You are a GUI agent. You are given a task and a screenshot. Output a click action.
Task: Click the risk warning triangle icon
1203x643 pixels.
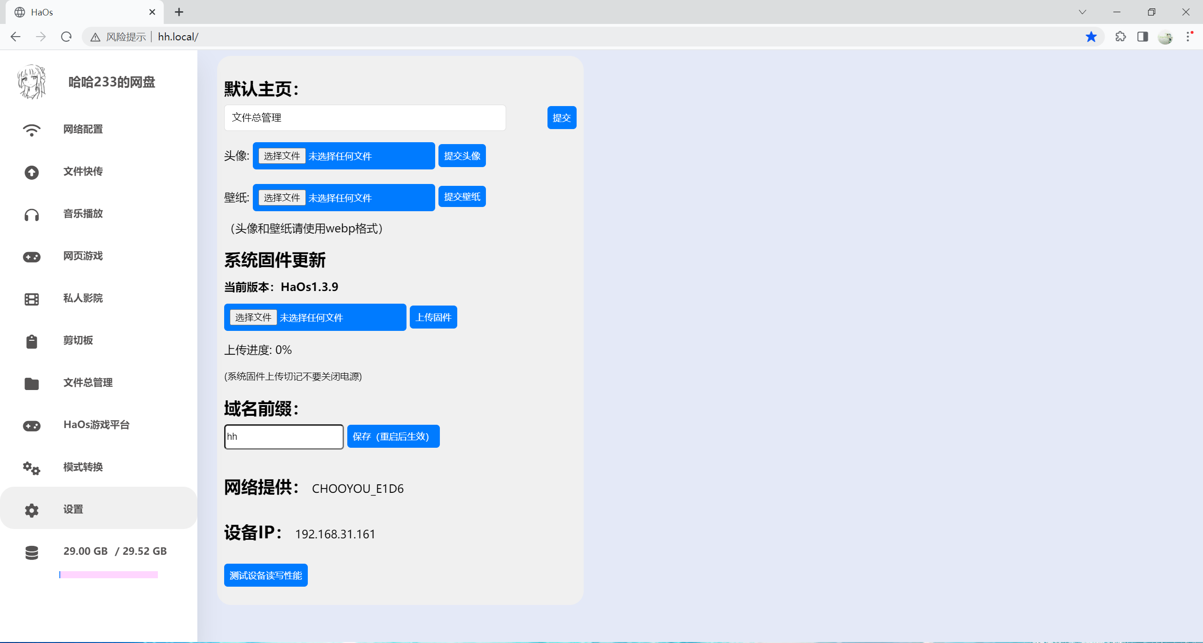tap(95, 37)
